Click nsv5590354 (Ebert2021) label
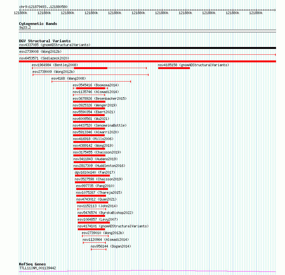 click(94, 112)
